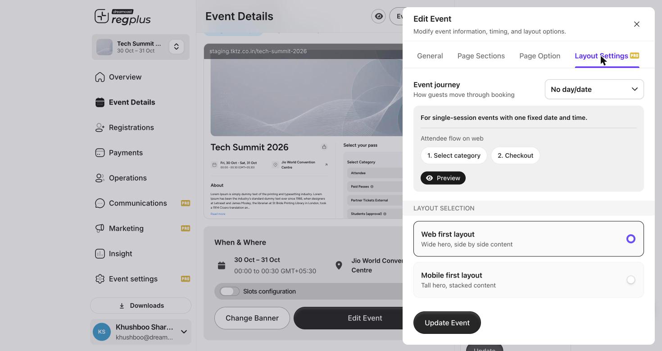Close the Edit Event panel
Viewport: 662px width, 351px height.
(637, 24)
